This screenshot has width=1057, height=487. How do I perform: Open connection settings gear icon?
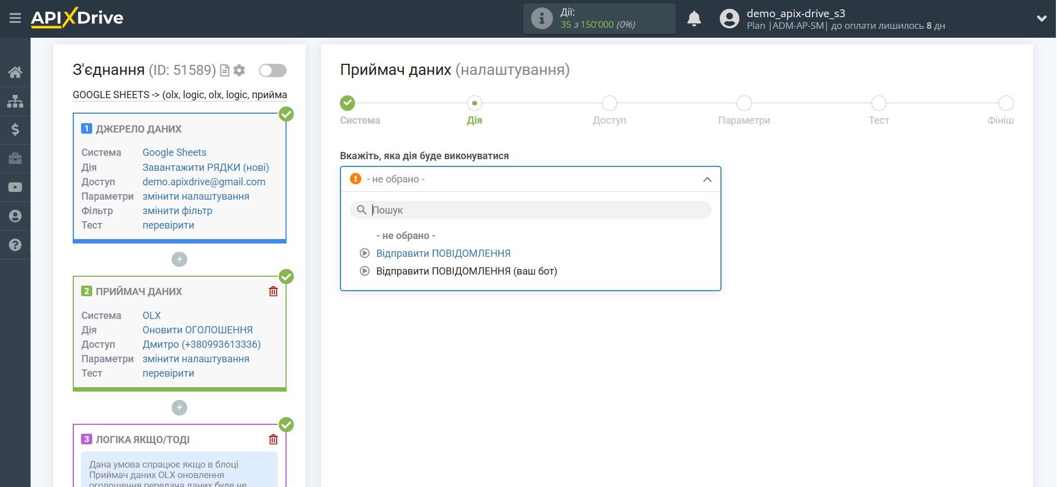[239, 70]
